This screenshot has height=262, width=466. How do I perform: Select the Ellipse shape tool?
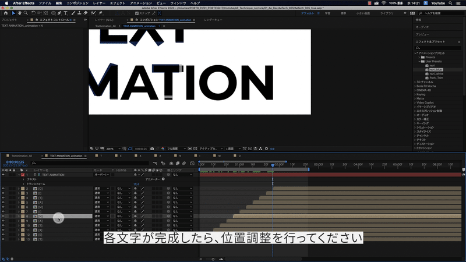(54, 13)
